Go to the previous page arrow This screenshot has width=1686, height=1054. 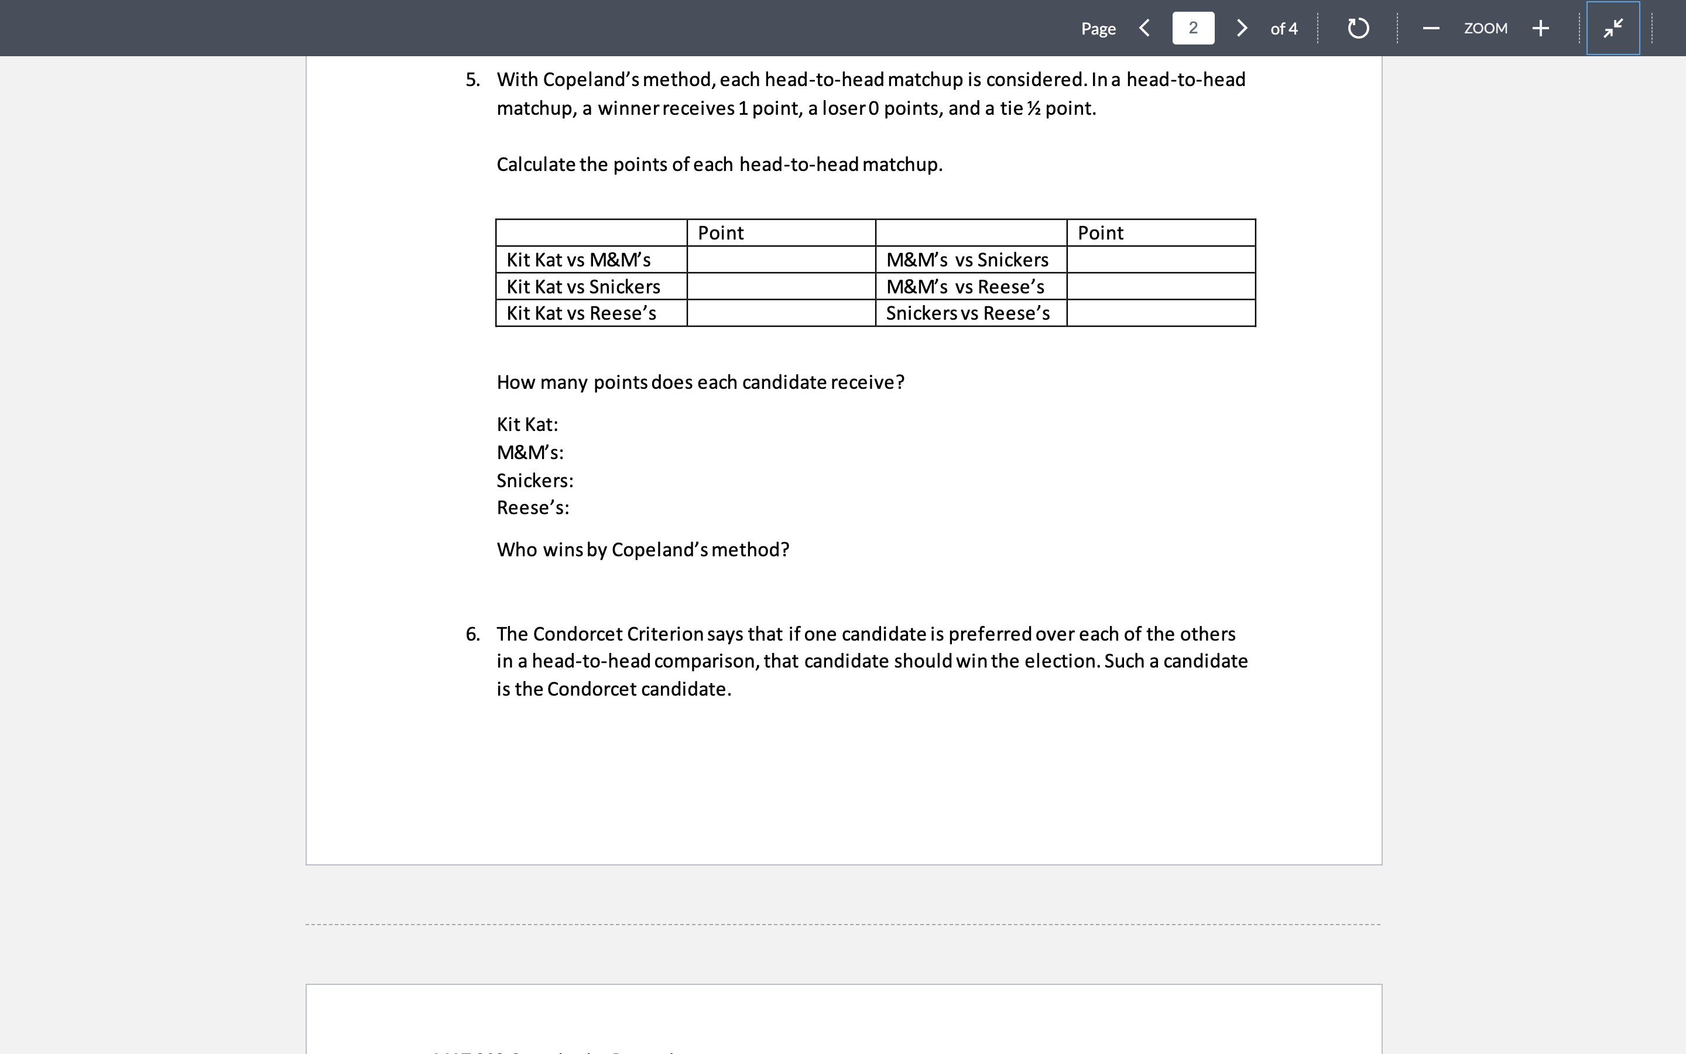(1144, 28)
